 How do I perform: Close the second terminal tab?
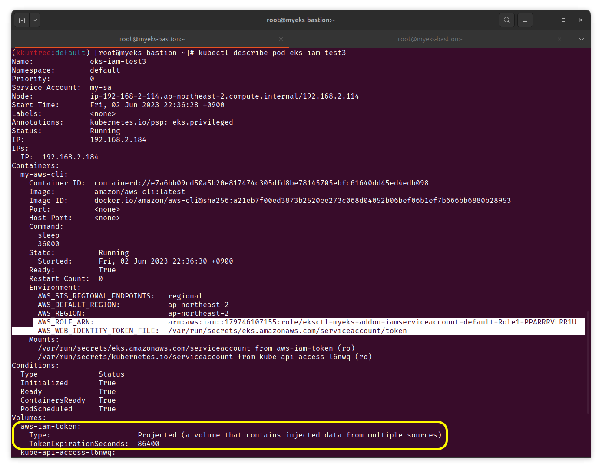(x=559, y=39)
